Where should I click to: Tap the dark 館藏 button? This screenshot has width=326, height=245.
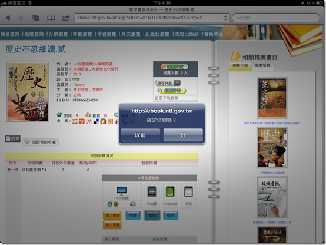pyautogui.click(x=13, y=138)
